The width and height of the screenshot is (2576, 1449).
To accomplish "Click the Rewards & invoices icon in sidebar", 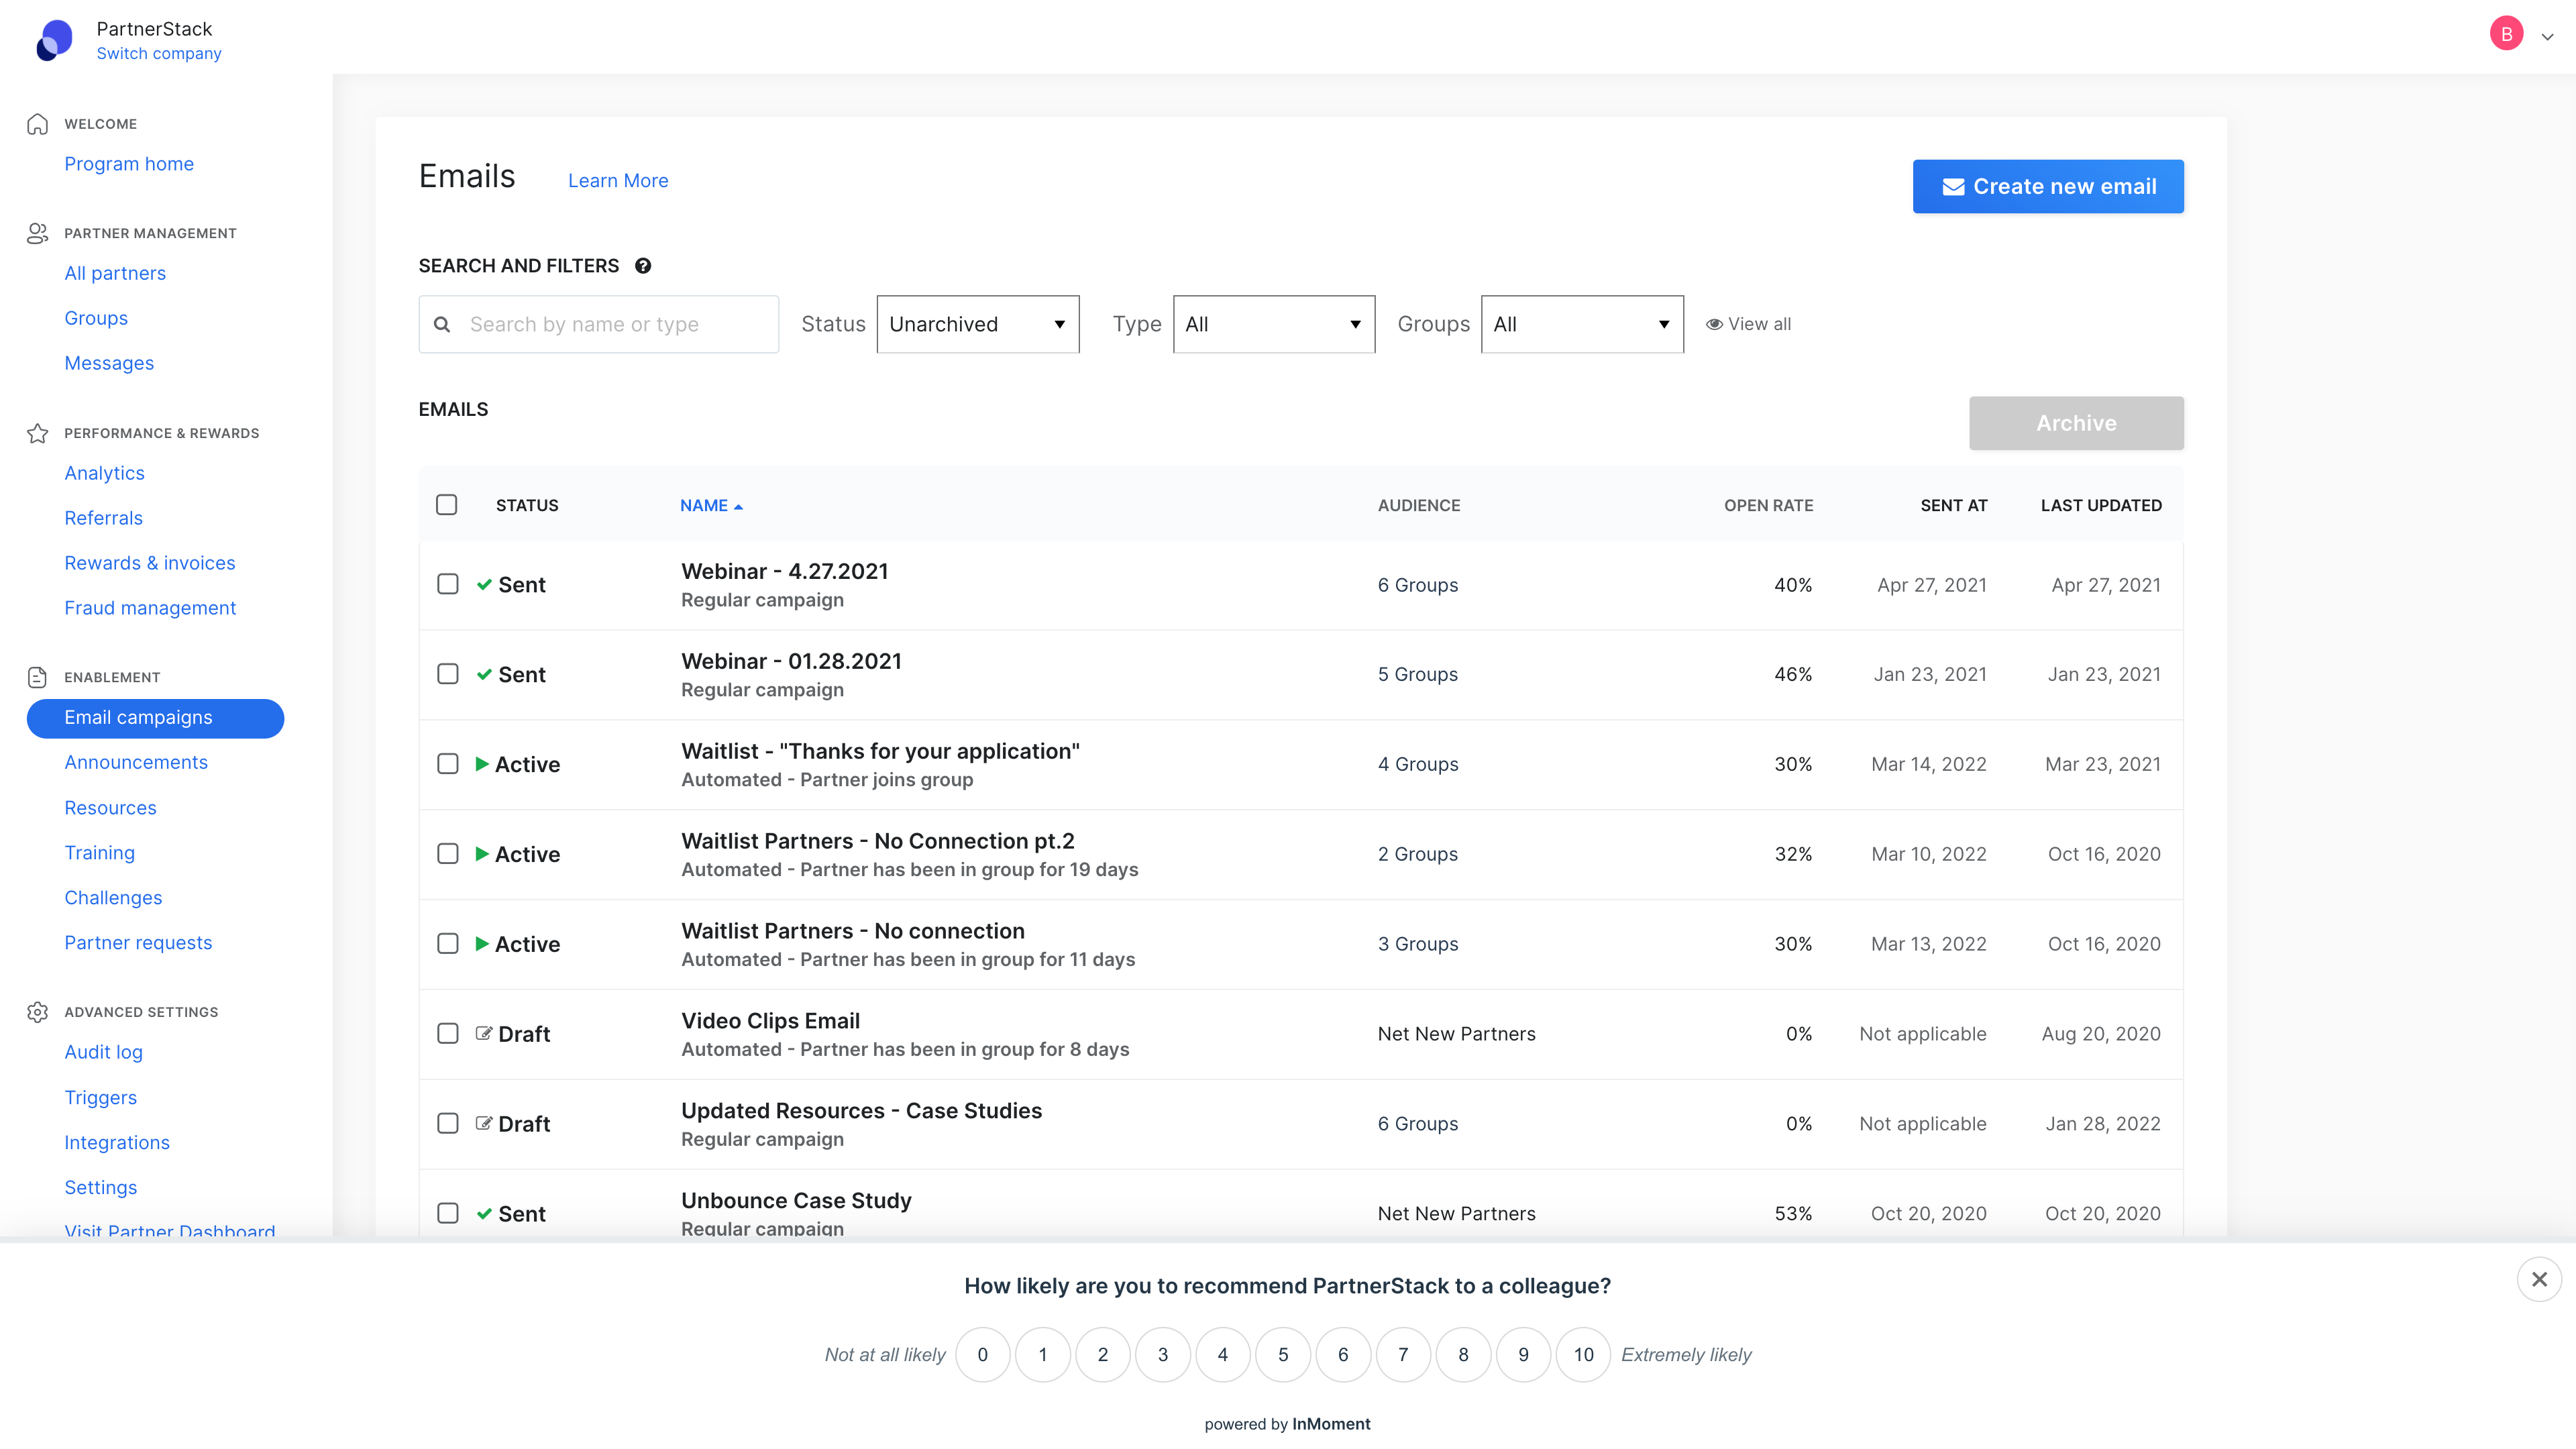I will 149,563.
